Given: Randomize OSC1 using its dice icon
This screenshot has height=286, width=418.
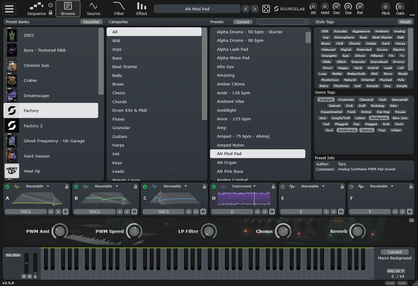Looking at the screenshot, I should [65, 212].
